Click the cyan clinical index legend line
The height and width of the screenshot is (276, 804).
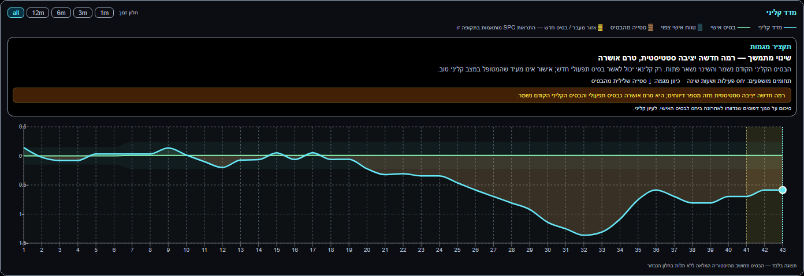790,27
